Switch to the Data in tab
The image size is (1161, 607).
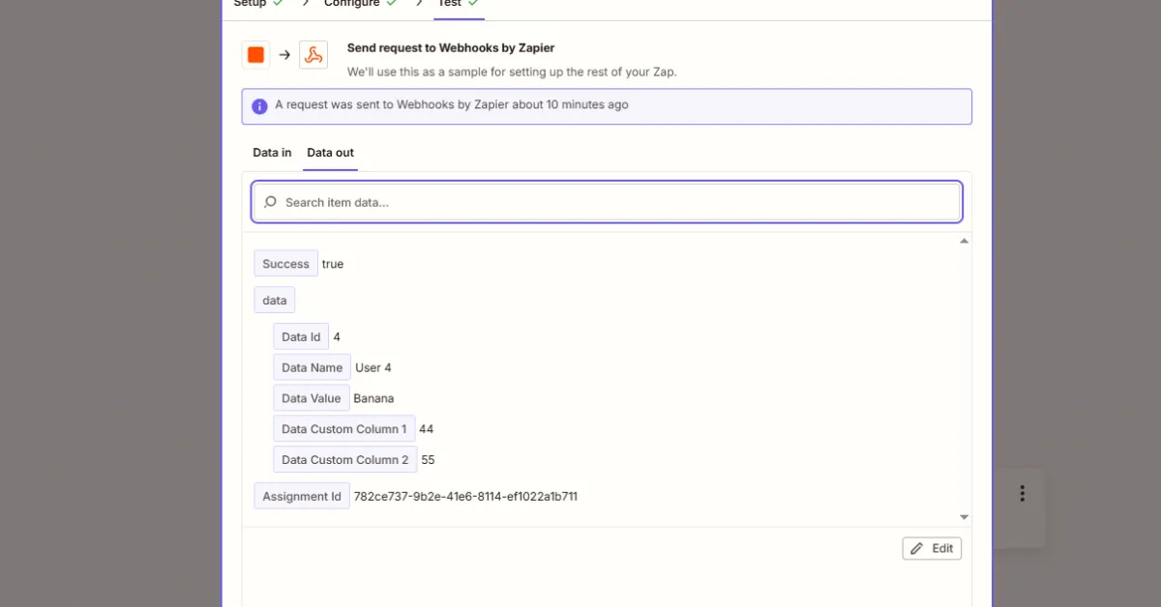[271, 152]
